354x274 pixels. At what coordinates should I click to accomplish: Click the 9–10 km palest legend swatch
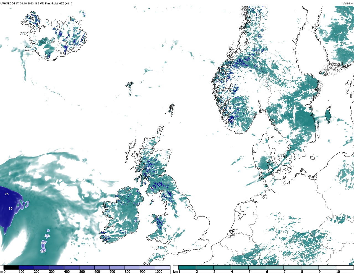coord(327,267)
